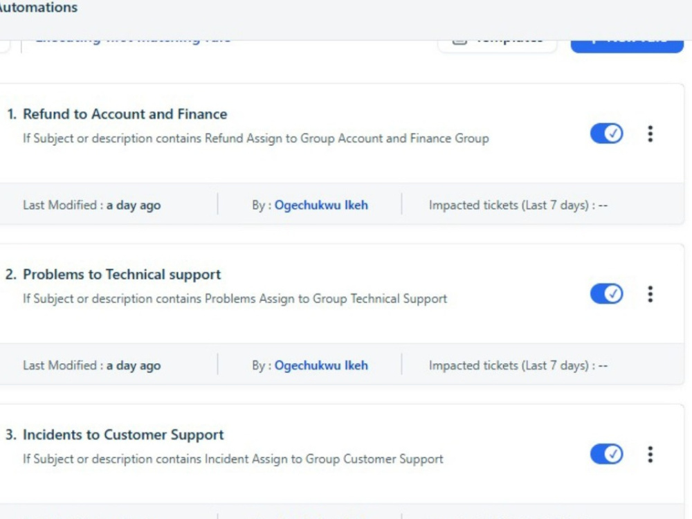Open kebab menu for Problems rule

(x=650, y=294)
